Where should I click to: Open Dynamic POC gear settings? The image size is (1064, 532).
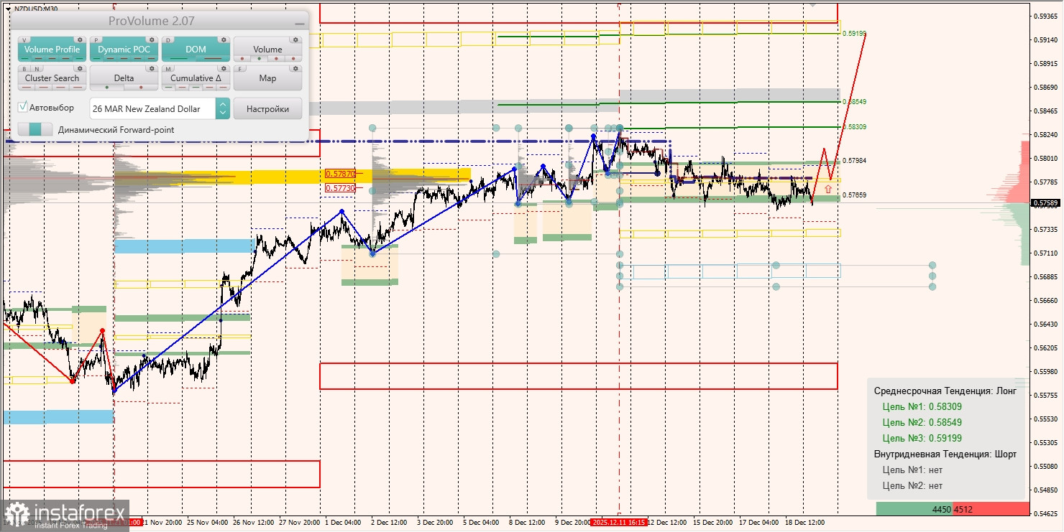pos(152,40)
